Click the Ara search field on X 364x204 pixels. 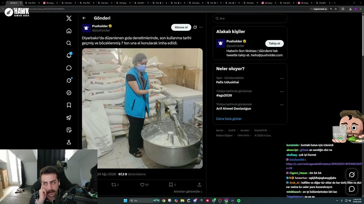click(x=250, y=18)
